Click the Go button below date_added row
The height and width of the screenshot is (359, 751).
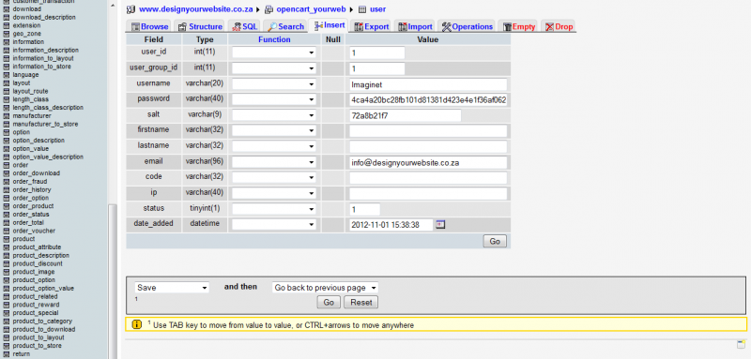pos(495,241)
